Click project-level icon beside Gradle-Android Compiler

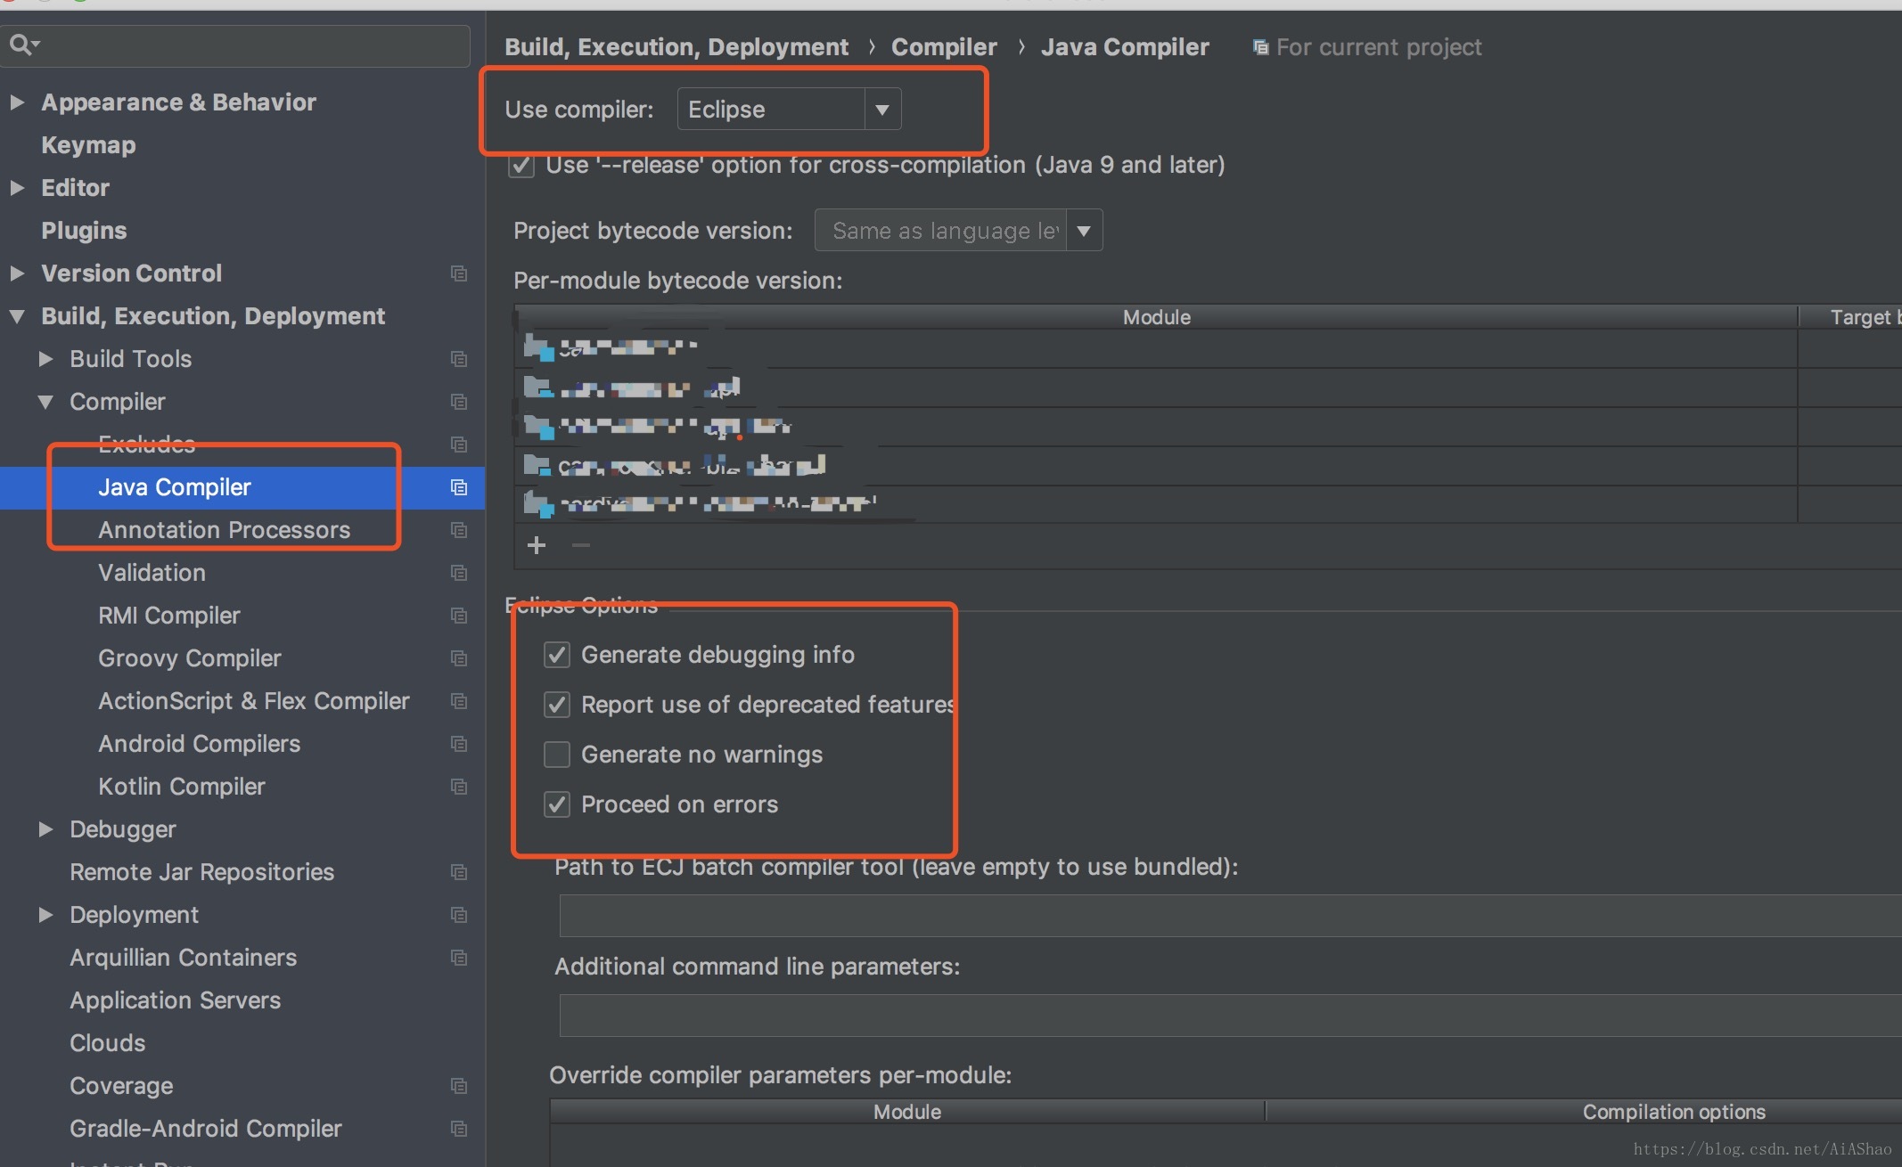pyautogui.click(x=459, y=1129)
